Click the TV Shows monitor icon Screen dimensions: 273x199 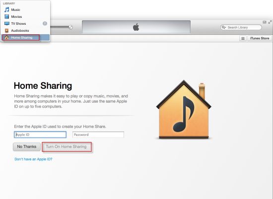point(7,23)
